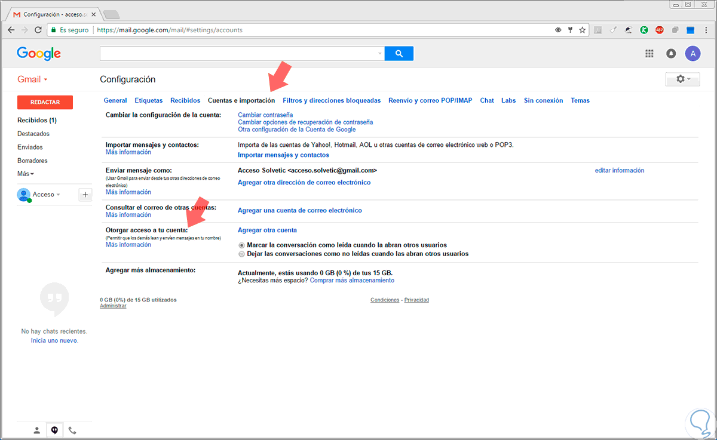The width and height of the screenshot is (717, 440).
Task: Open the Borradores folder
Action: pyautogui.click(x=32, y=161)
